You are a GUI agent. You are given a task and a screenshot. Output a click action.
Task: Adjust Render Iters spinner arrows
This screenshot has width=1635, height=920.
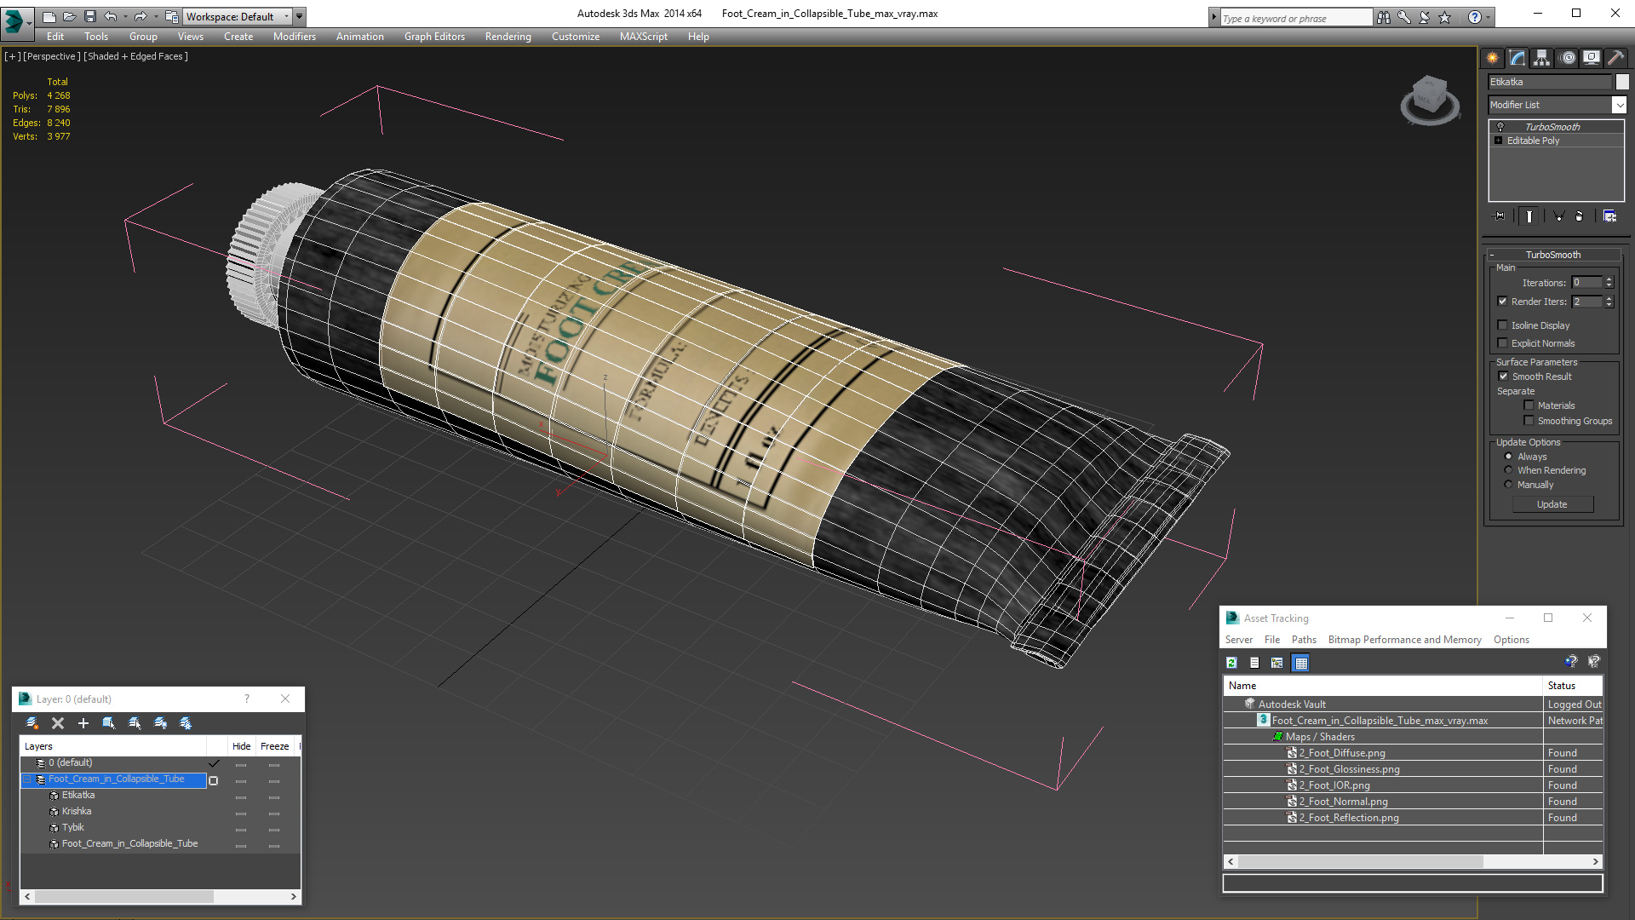tap(1609, 302)
